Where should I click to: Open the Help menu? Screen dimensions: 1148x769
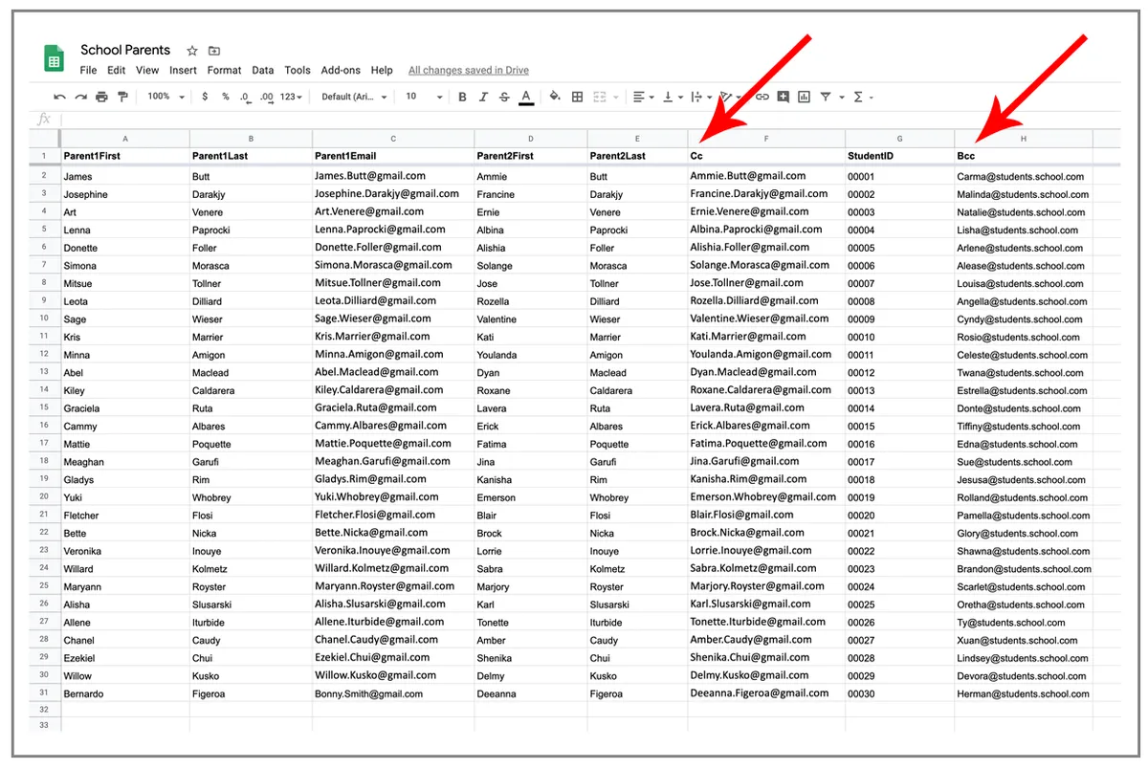click(382, 70)
